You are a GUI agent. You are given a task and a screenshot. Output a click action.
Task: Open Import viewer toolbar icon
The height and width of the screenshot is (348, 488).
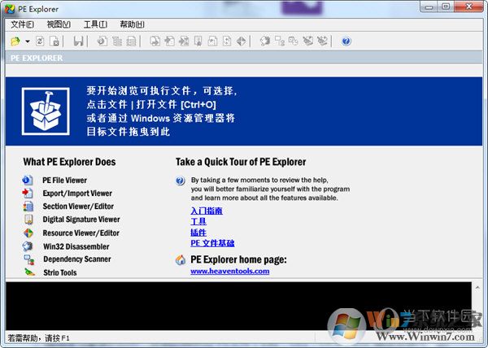(x=169, y=41)
